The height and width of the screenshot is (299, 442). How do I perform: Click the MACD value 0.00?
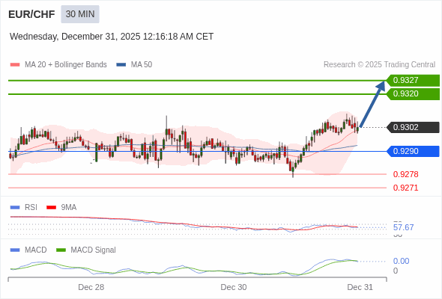(401, 261)
